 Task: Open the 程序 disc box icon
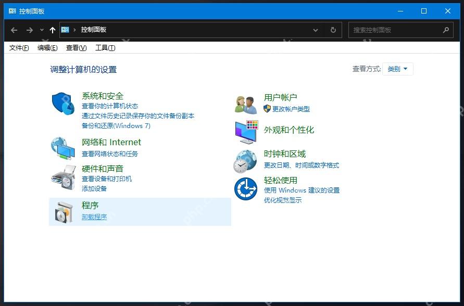point(64,212)
